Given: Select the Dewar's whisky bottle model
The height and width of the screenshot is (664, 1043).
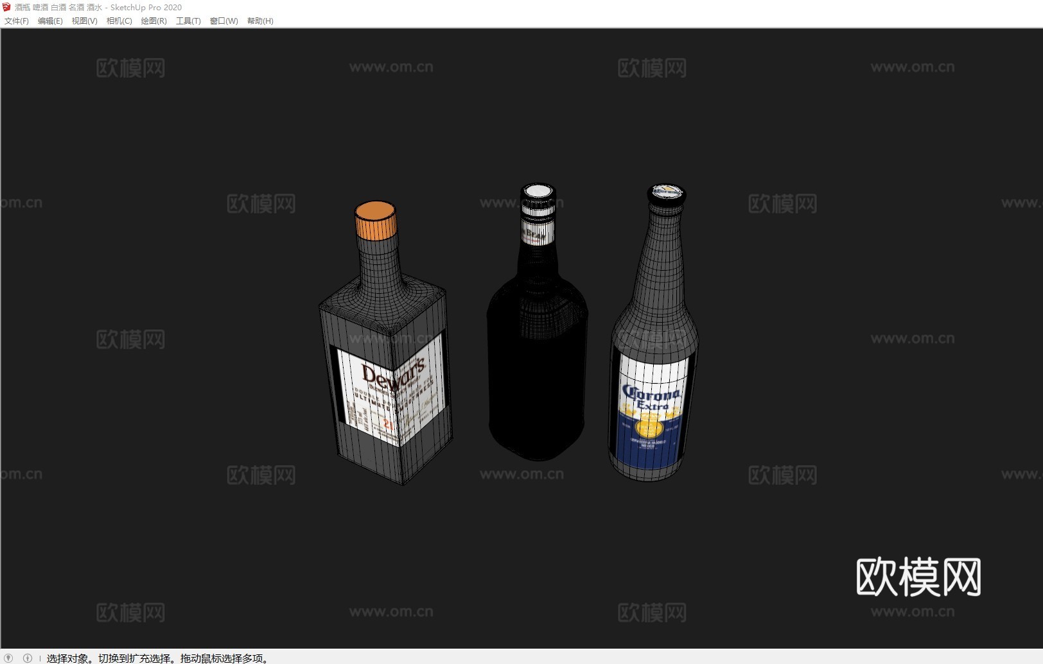Looking at the screenshot, I should click(x=385, y=343).
